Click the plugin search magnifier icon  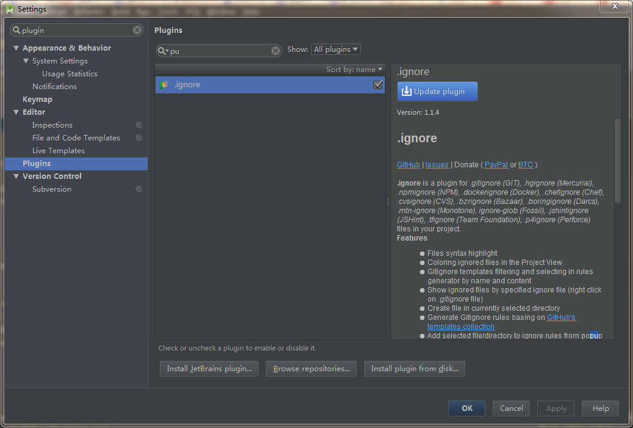[x=163, y=51]
